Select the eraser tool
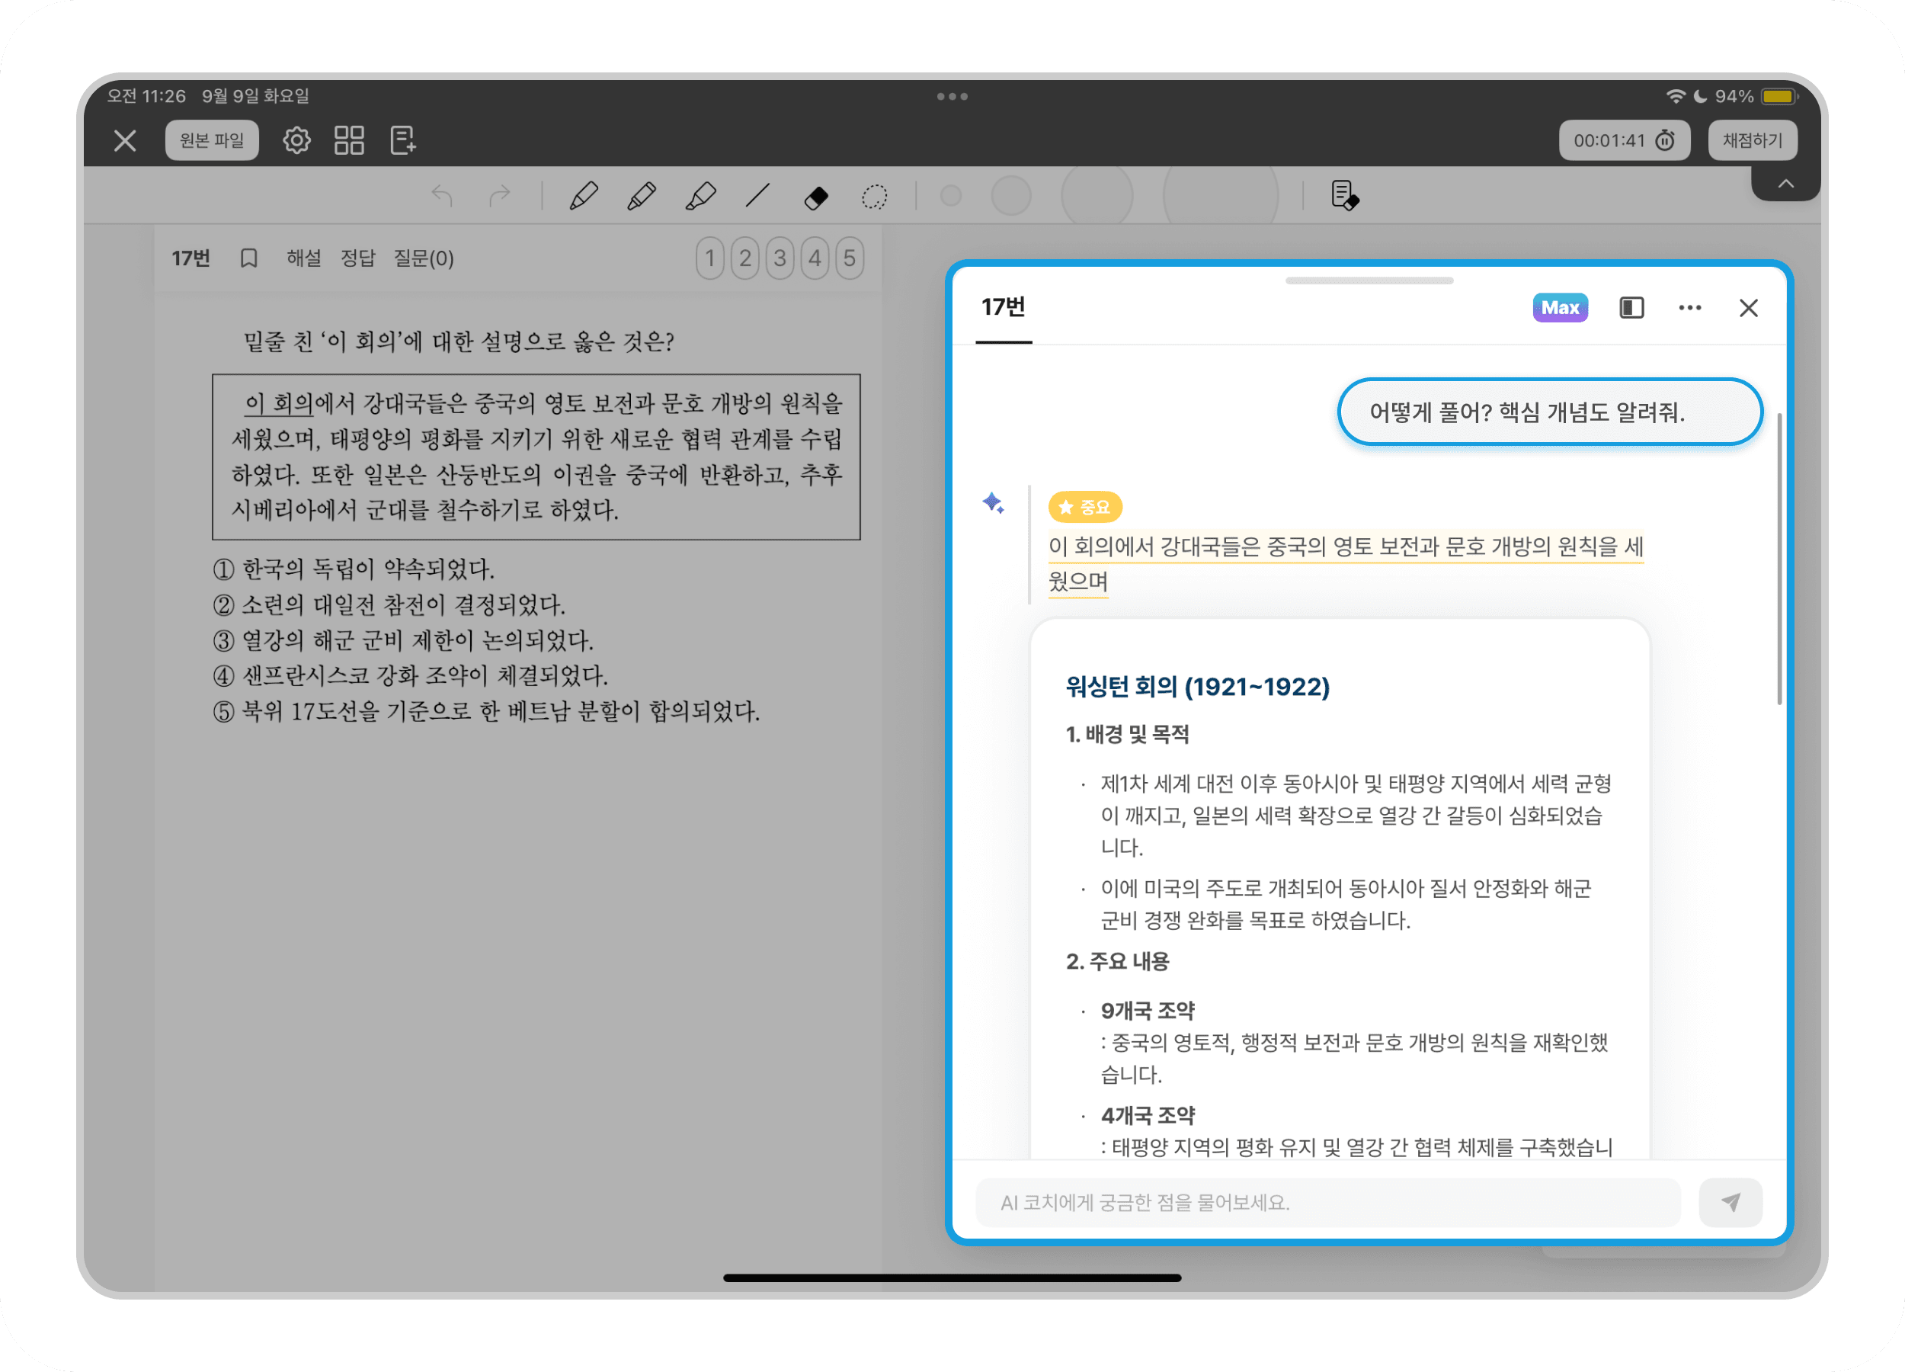Viewport: 1905px width, 1372px height. (816, 197)
